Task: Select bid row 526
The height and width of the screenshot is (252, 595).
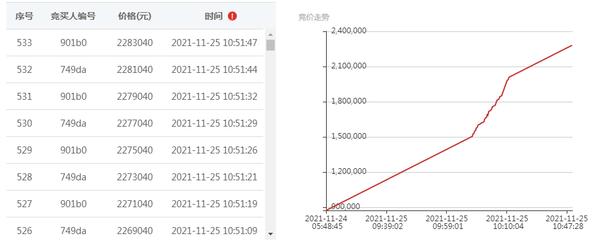Action: (x=135, y=230)
